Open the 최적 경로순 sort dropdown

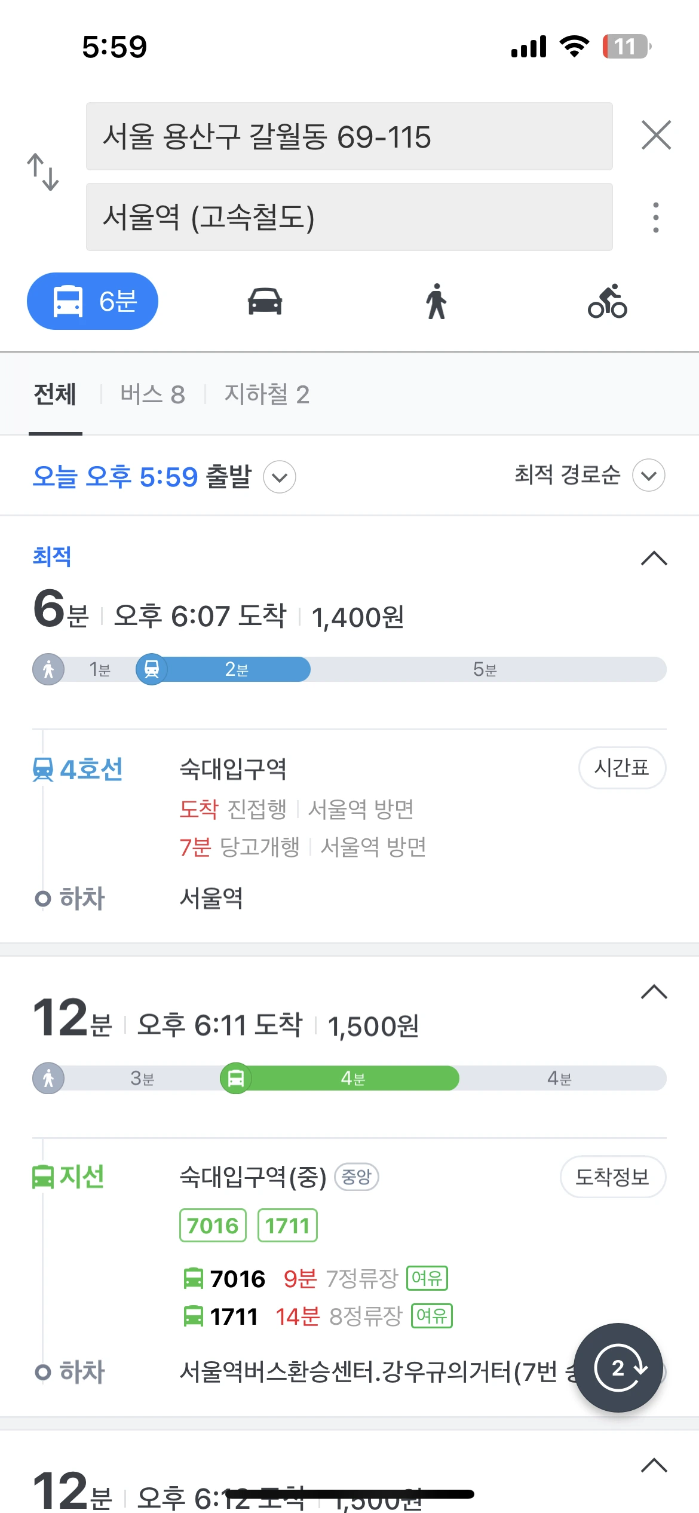(648, 476)
